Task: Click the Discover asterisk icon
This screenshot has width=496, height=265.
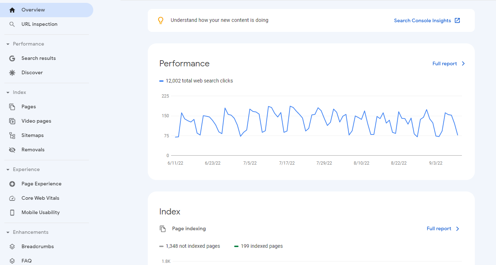Action: 12,73
